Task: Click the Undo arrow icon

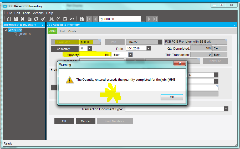Action: coord(72,19)
